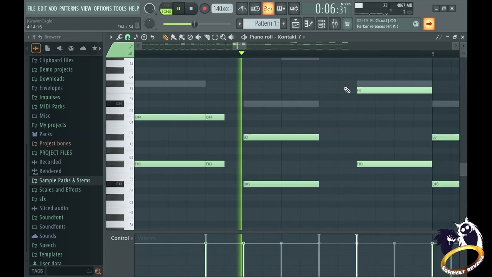Click the TAGS button in browser
Image resolution: width=492 pixels, height=277 pixels.
click(x=37, y=271)
